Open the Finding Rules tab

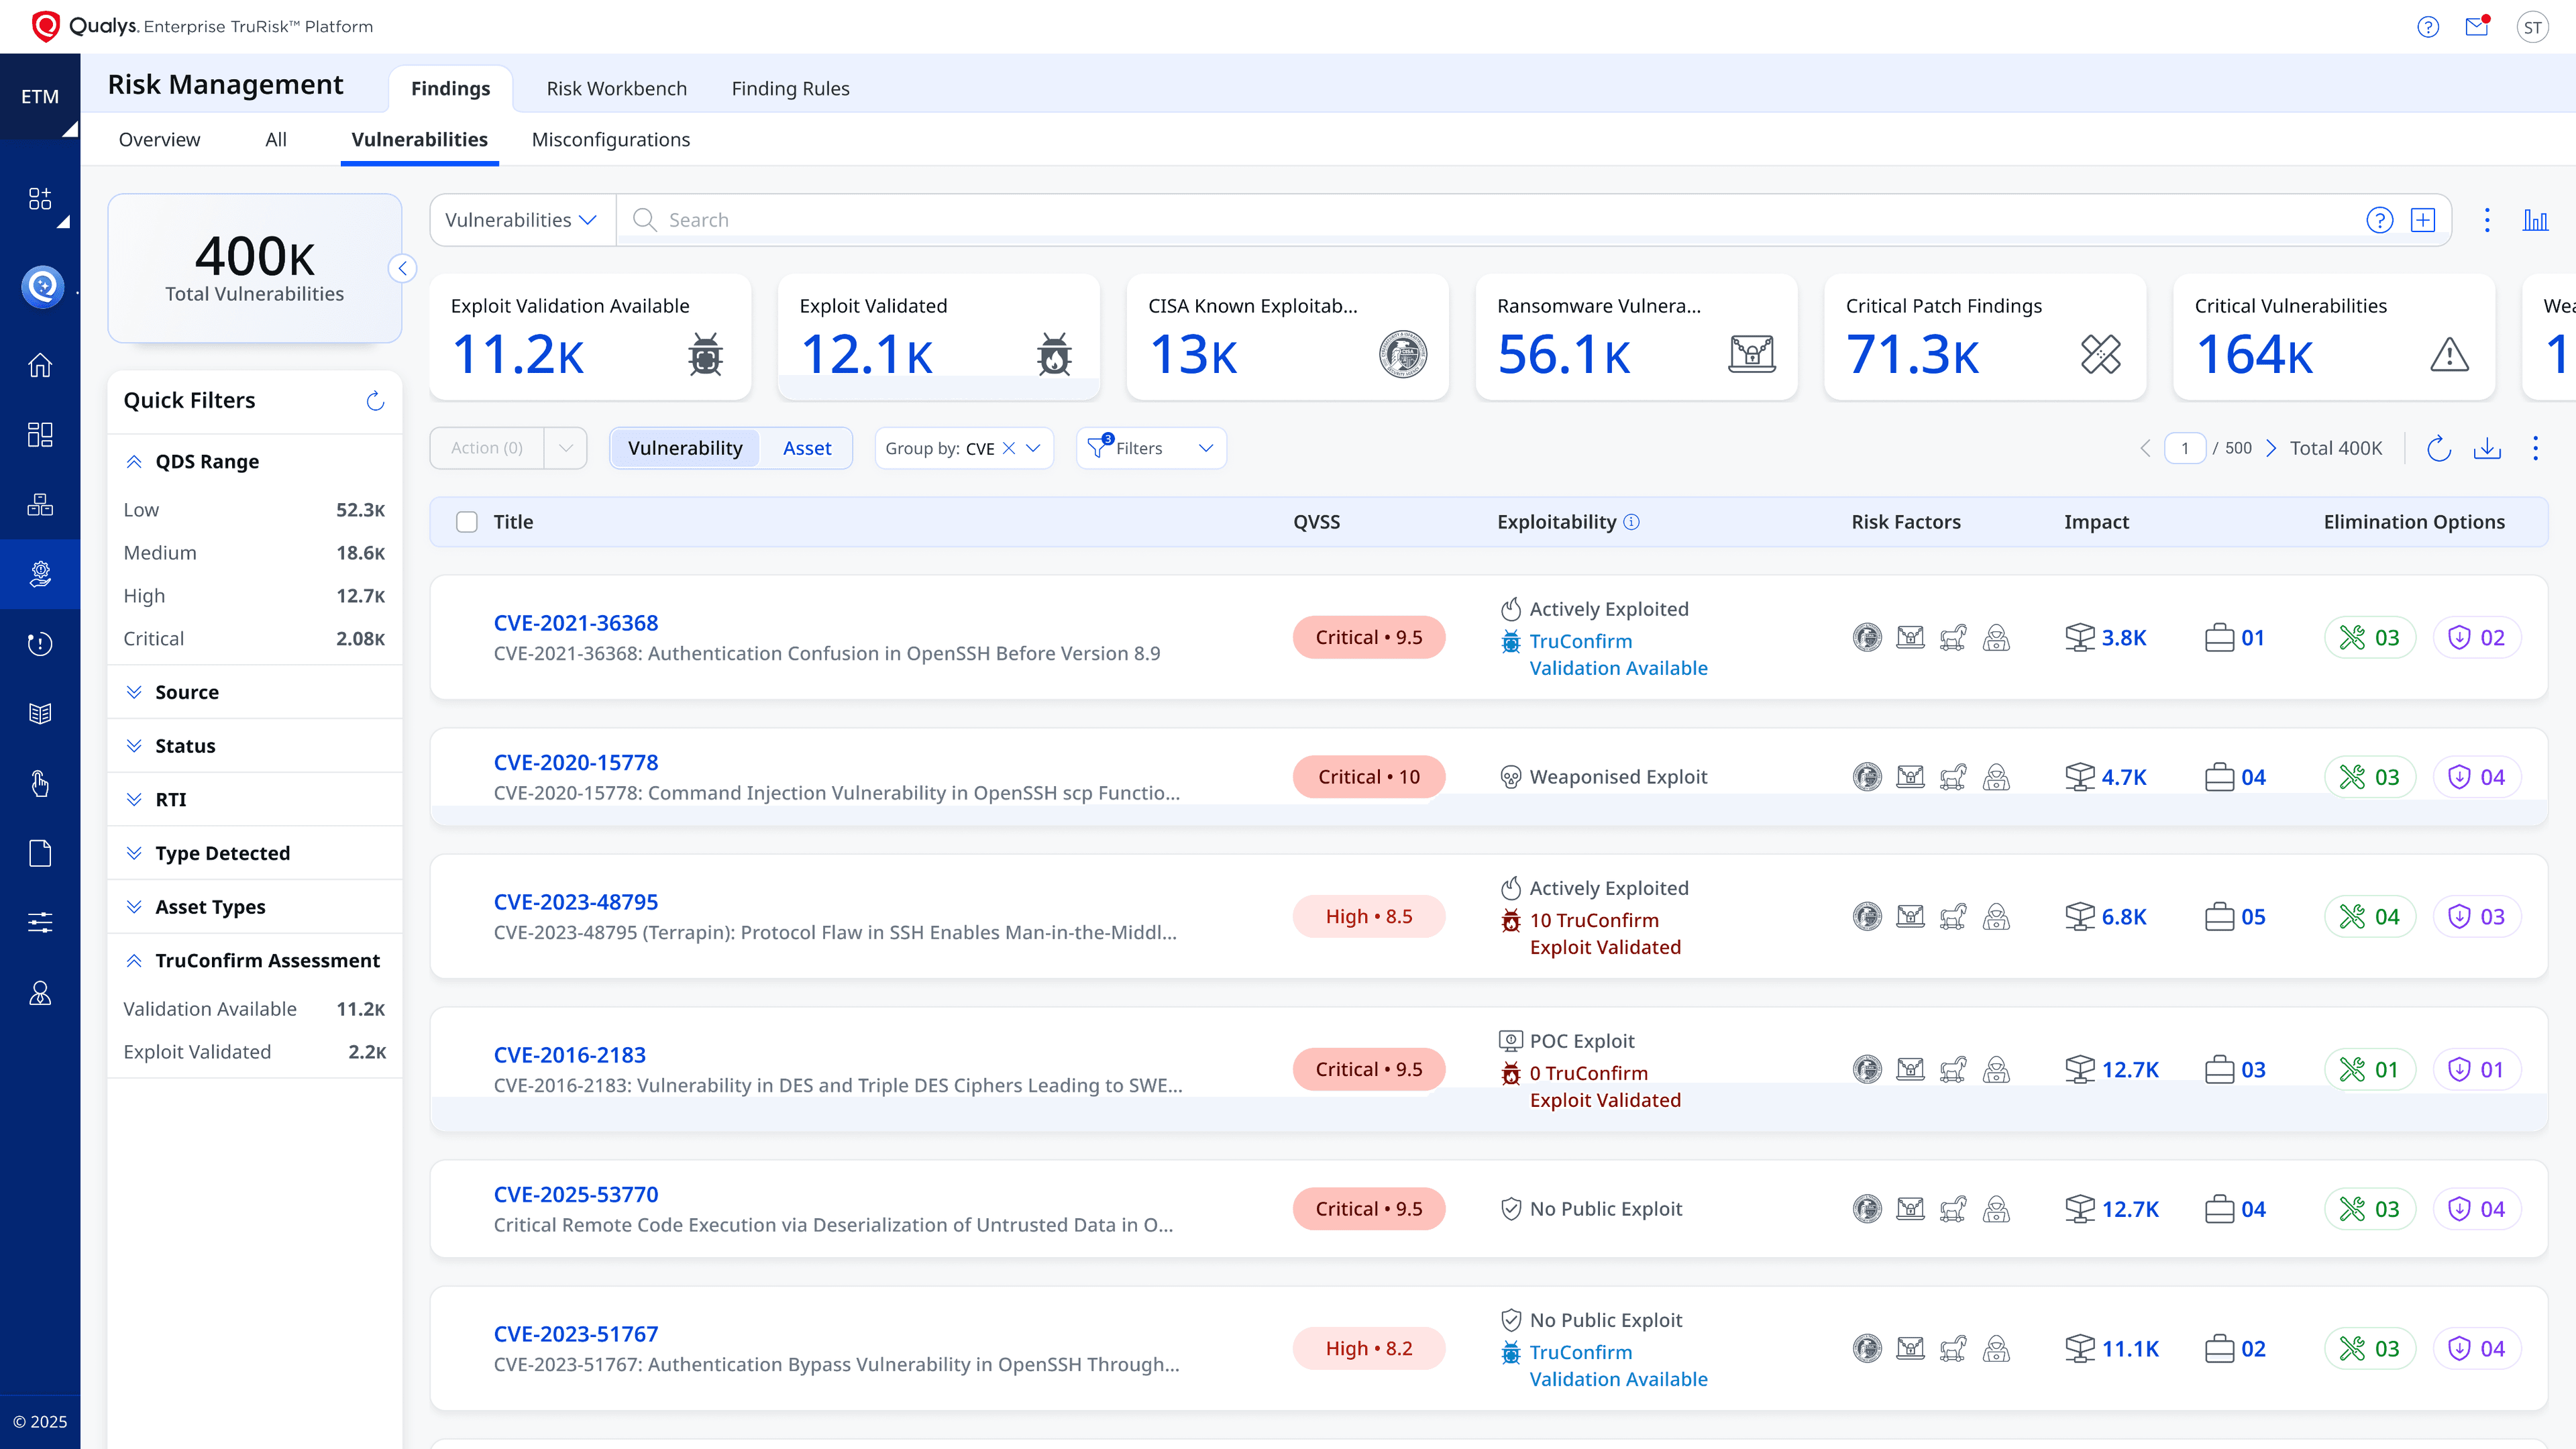coord(790,89)
